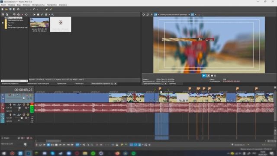Open video output FX in preview toolbar
This screenshot has width=277, height=156.
click(x=151, y=14)
